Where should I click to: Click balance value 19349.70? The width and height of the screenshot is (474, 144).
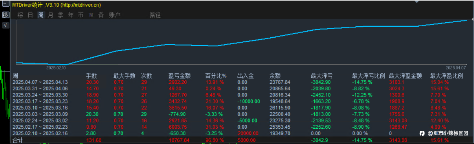(280, 133)
